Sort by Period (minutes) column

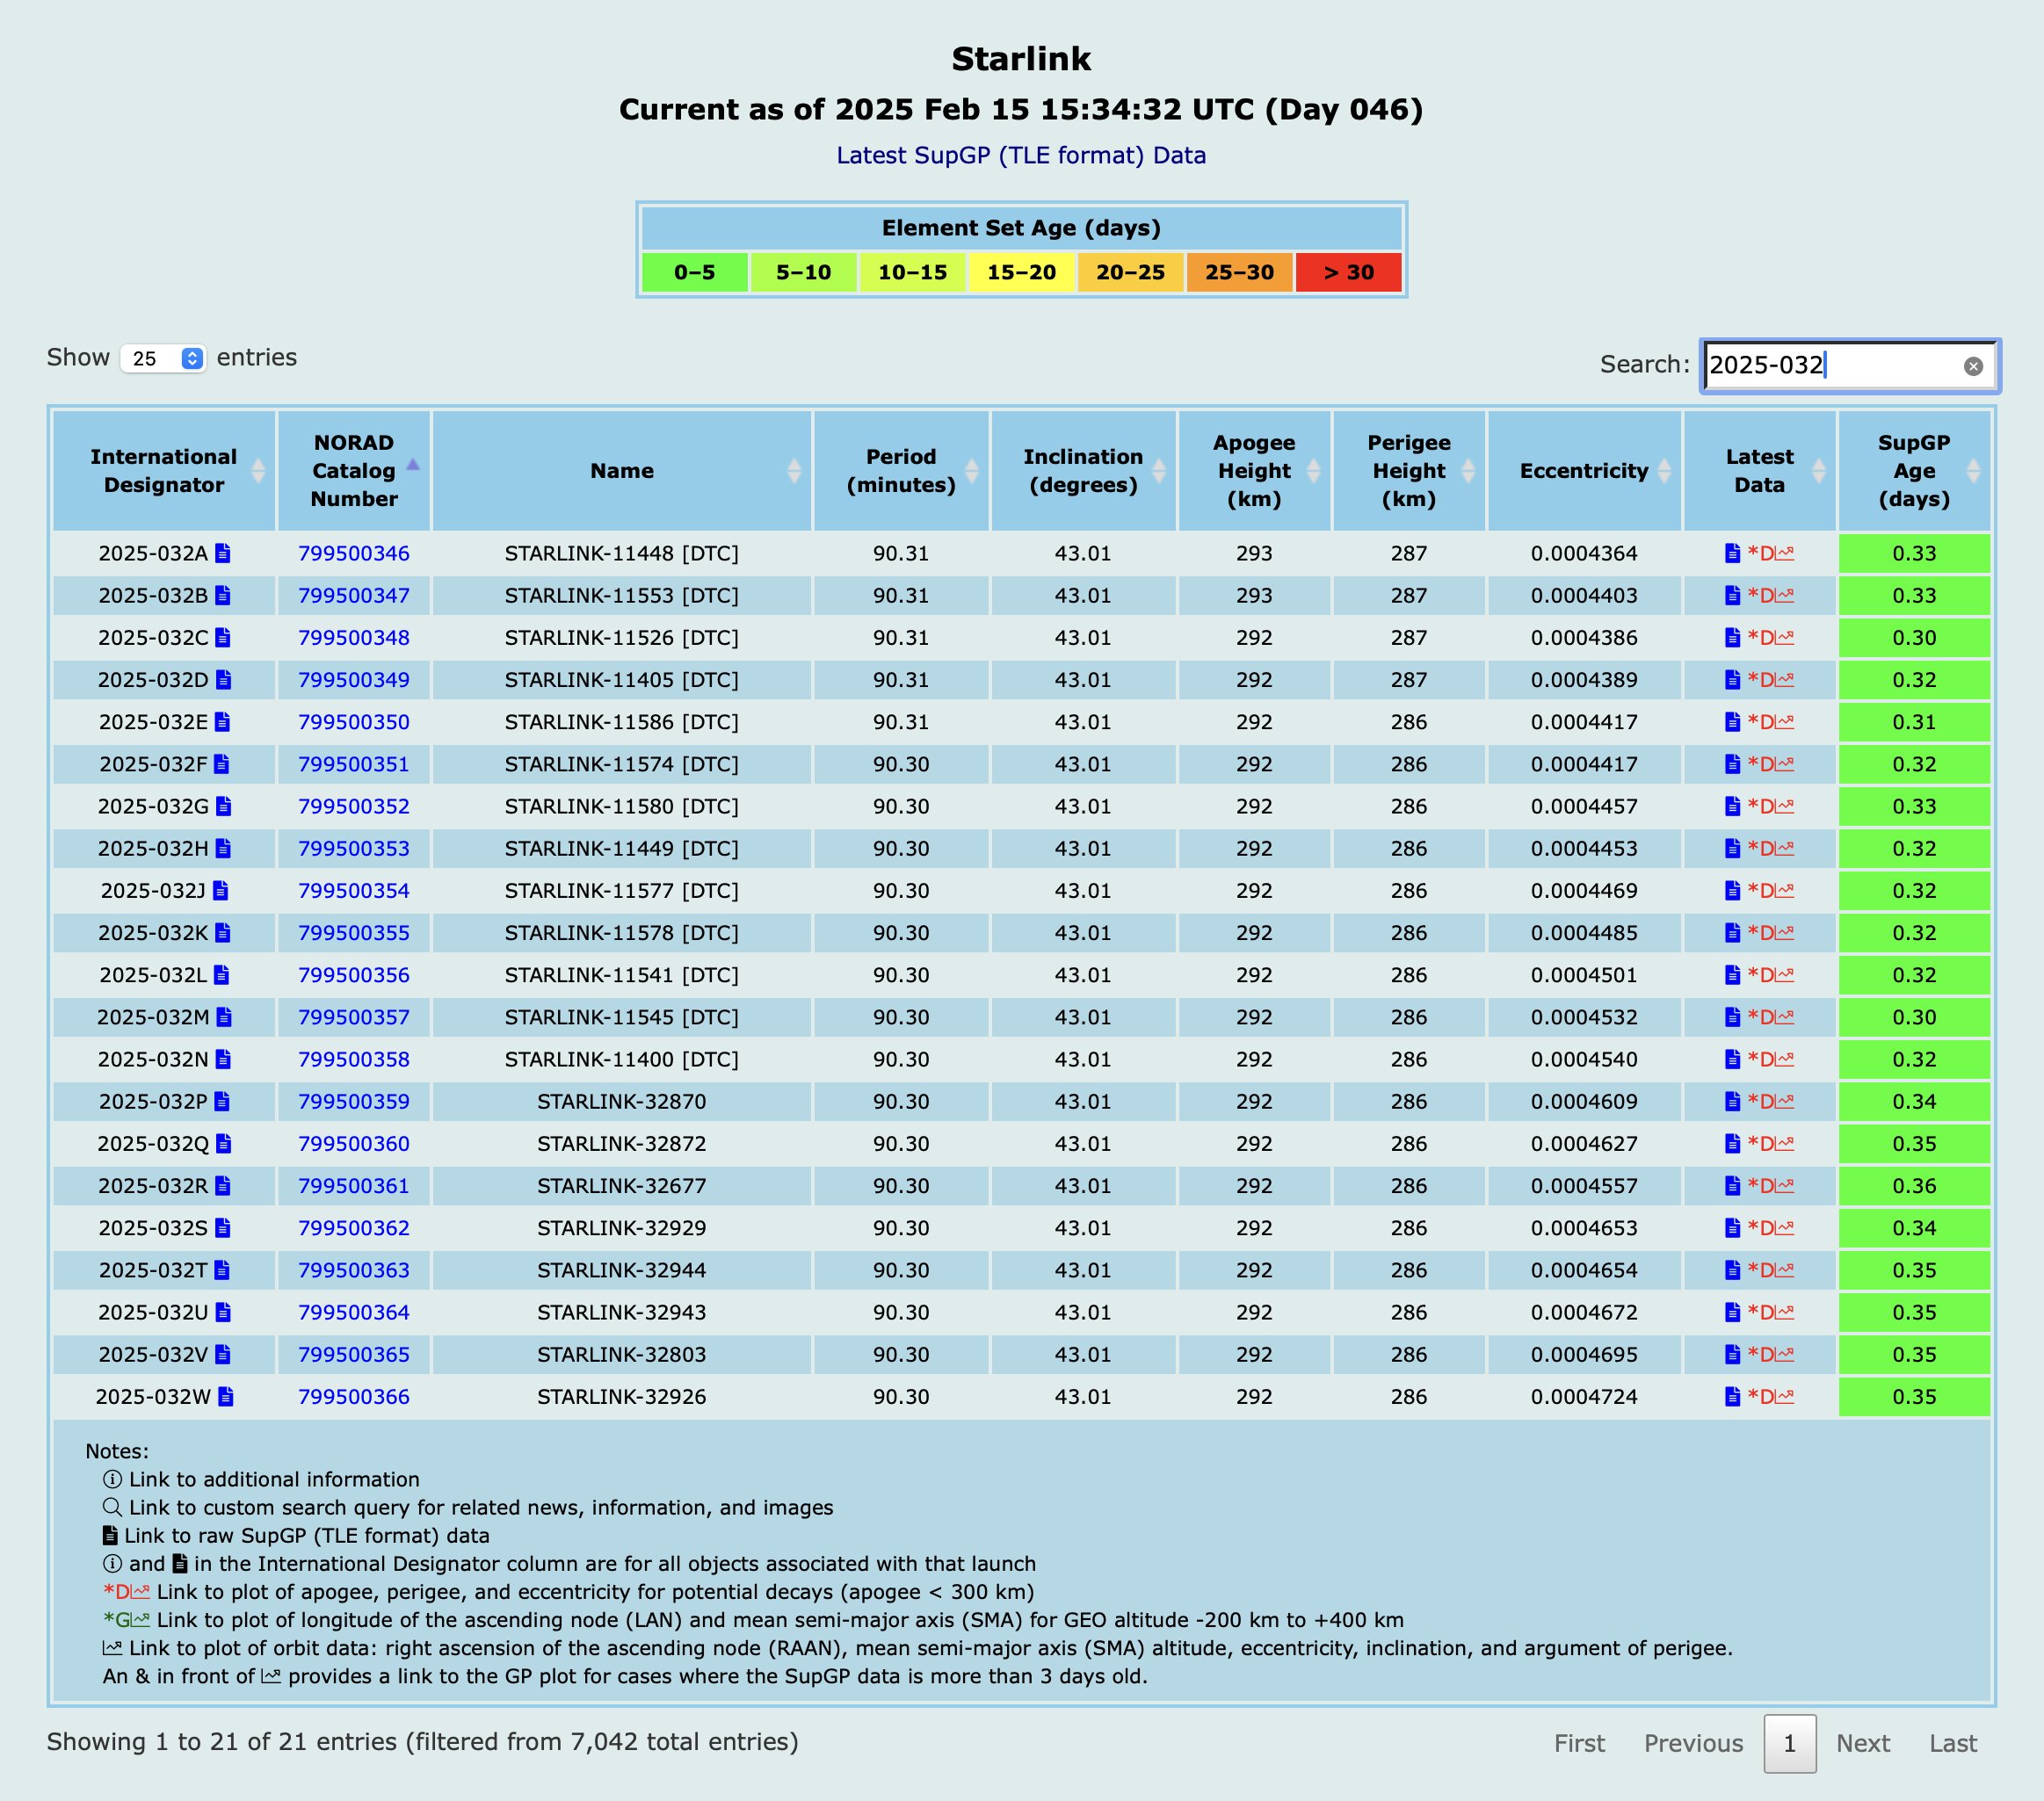point(901,471)
